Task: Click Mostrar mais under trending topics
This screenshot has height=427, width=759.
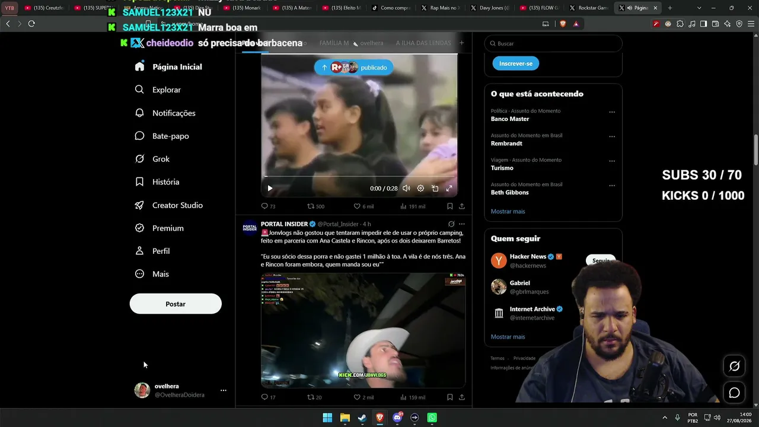Action: click(508, 212)
